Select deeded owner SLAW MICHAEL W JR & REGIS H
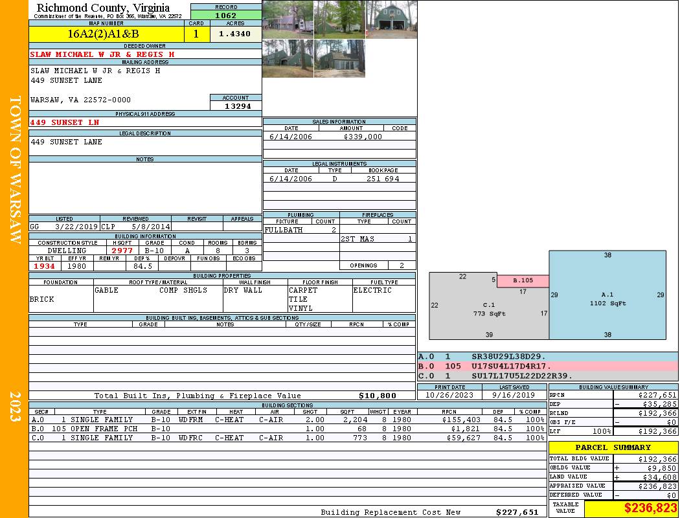Screen dimensions: 680x518 [x=102, y=54]
